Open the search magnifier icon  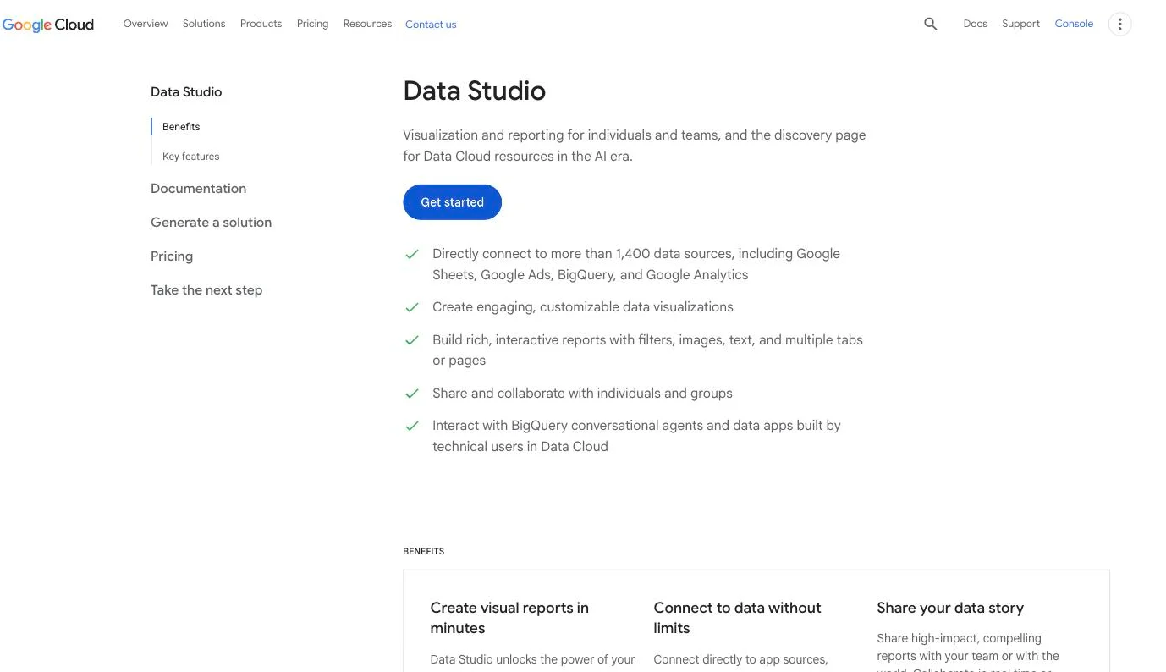(x=931, y=24)
